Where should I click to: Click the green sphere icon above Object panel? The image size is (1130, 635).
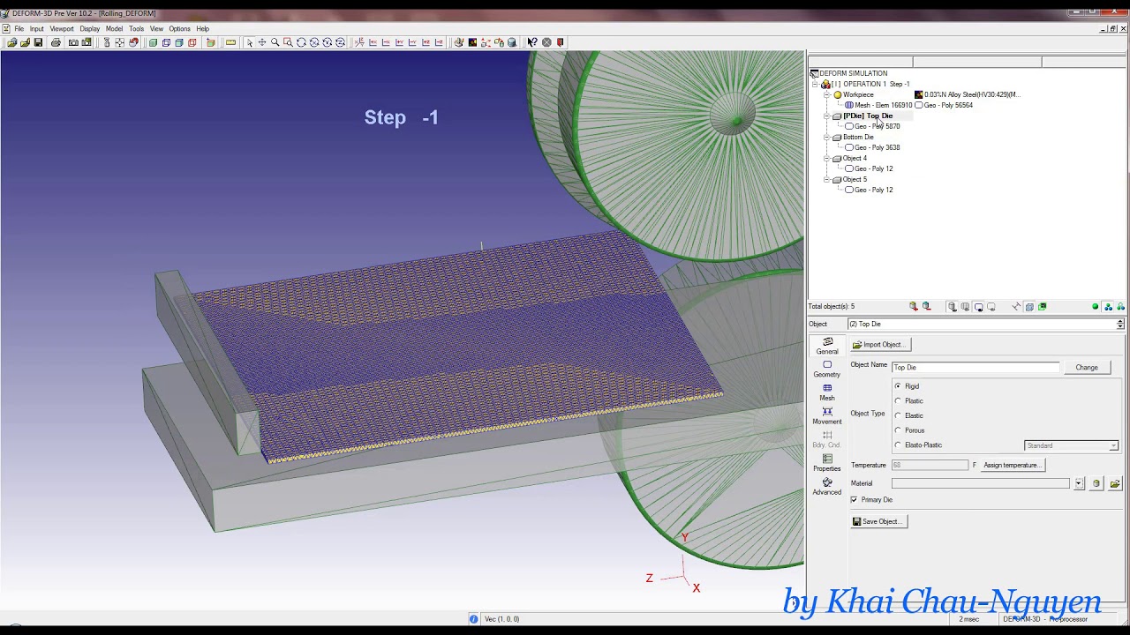pos(1095,307)
